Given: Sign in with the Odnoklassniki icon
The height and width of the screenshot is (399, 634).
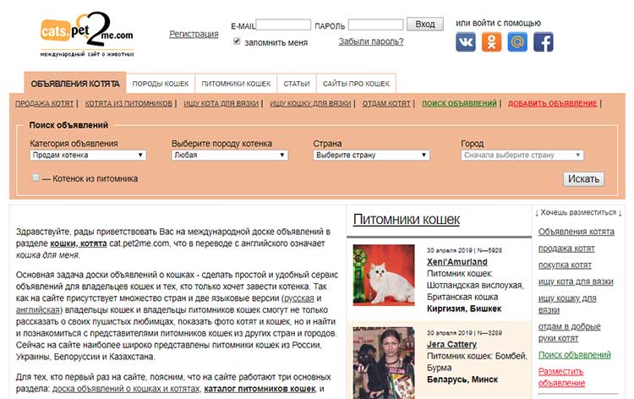Looking at the screenshot, I should click(491, 42).
